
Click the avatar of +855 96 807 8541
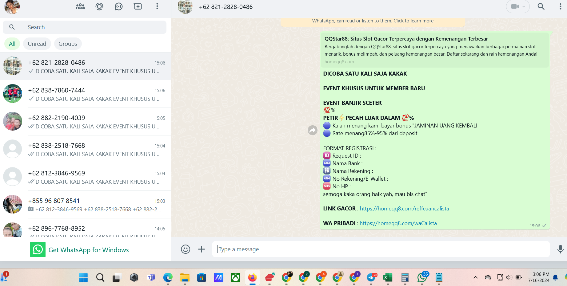click(x=13, y=204)
